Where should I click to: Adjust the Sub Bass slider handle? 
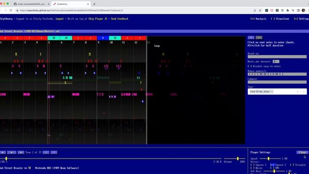274,171
